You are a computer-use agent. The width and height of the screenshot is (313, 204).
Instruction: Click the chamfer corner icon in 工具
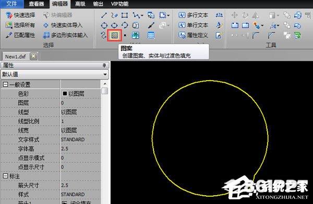click(x=271, y=35)
